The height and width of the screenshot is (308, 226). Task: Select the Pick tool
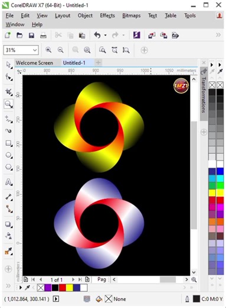click(8, 65)
